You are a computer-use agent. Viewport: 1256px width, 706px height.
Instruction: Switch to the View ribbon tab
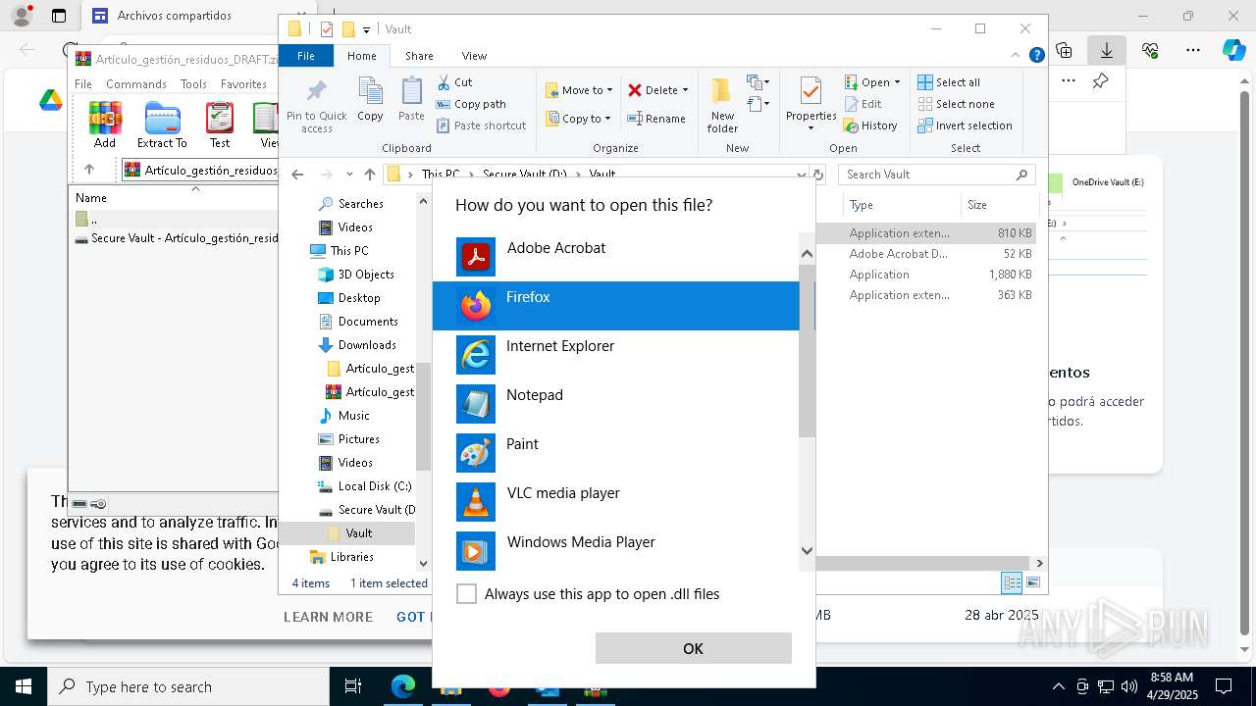click(x=474, y=56)
